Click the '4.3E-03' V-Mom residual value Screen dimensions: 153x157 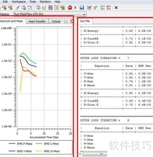tap(144, 77)
